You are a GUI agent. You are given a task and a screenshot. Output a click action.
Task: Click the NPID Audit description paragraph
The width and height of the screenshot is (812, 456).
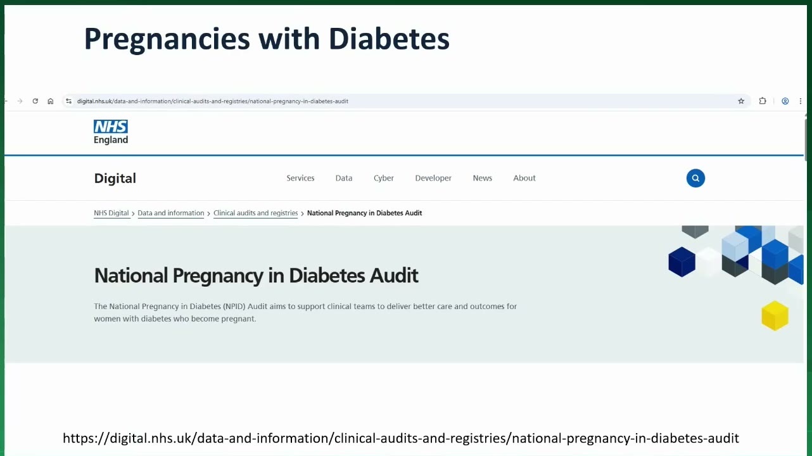point(305,312)
